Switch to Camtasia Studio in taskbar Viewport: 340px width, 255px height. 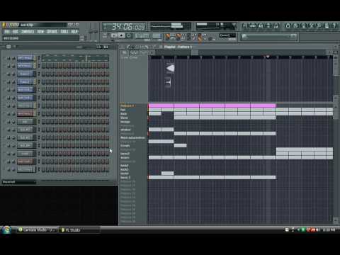pos(38,229)
